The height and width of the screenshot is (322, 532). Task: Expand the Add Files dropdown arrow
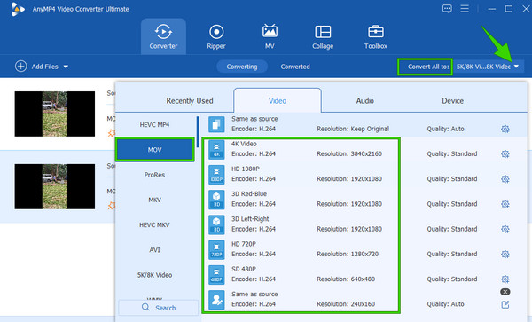click(x=66, y=67)
